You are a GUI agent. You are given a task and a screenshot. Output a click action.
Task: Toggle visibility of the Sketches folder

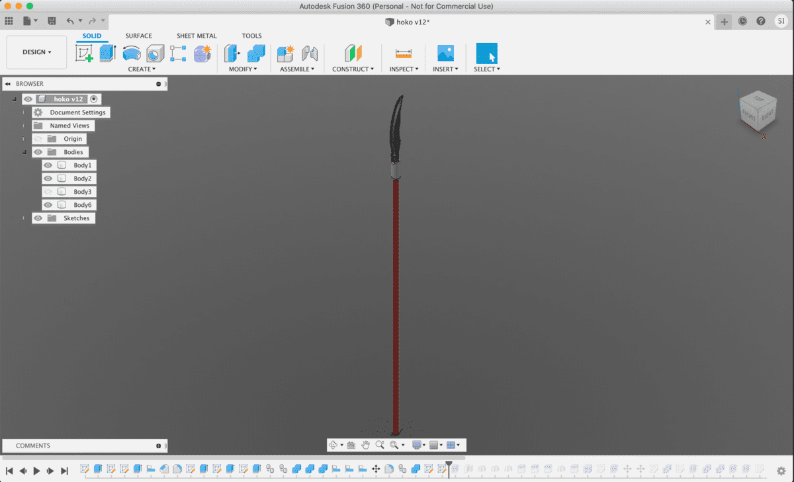point(38,218)
